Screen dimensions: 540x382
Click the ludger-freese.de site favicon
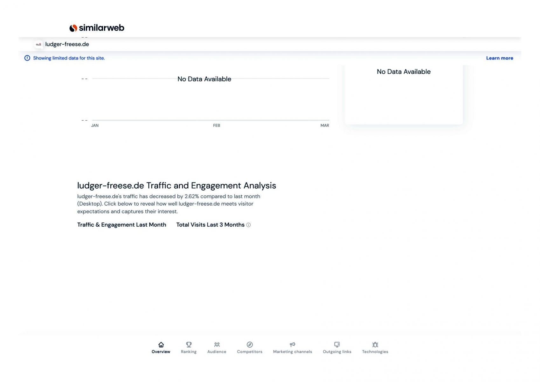[x=38, y=45]
